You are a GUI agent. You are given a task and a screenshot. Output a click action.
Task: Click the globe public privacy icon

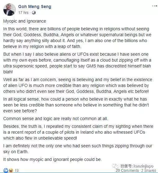[34, 13]
